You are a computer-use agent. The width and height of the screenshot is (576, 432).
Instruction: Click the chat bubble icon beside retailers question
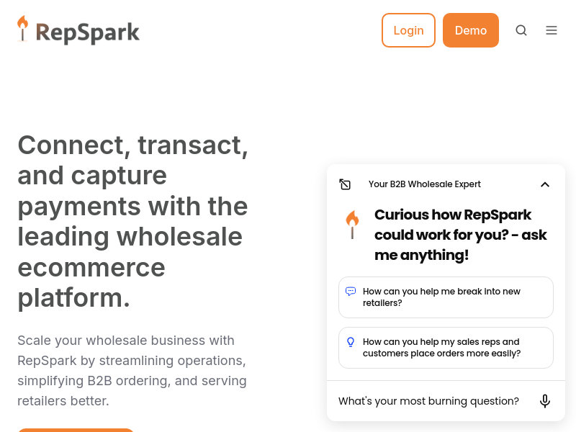351,292
